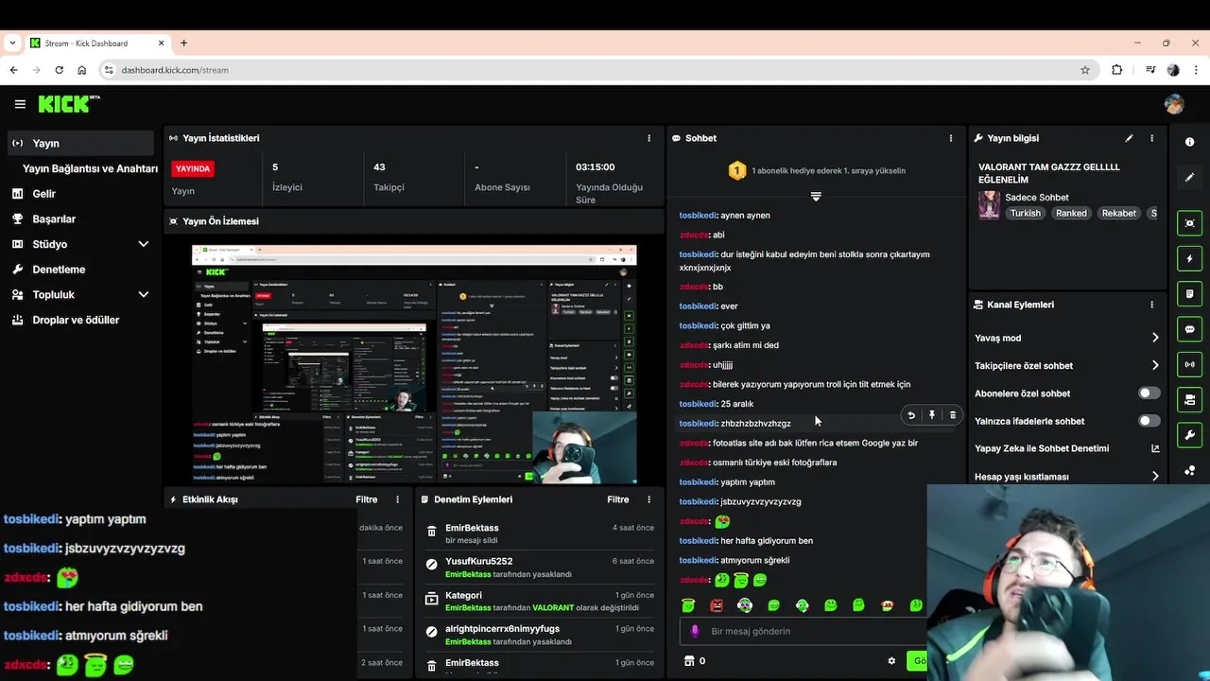Viewport: 1210px width, 681px height.
Task: Focus the Bir mesaj gönderin input
Action: coord(804,631)
